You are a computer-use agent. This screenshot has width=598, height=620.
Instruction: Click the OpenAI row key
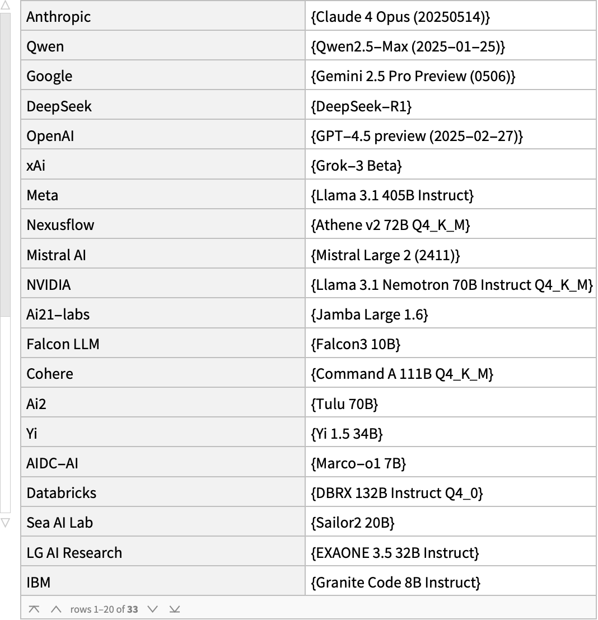click(50, 136)
